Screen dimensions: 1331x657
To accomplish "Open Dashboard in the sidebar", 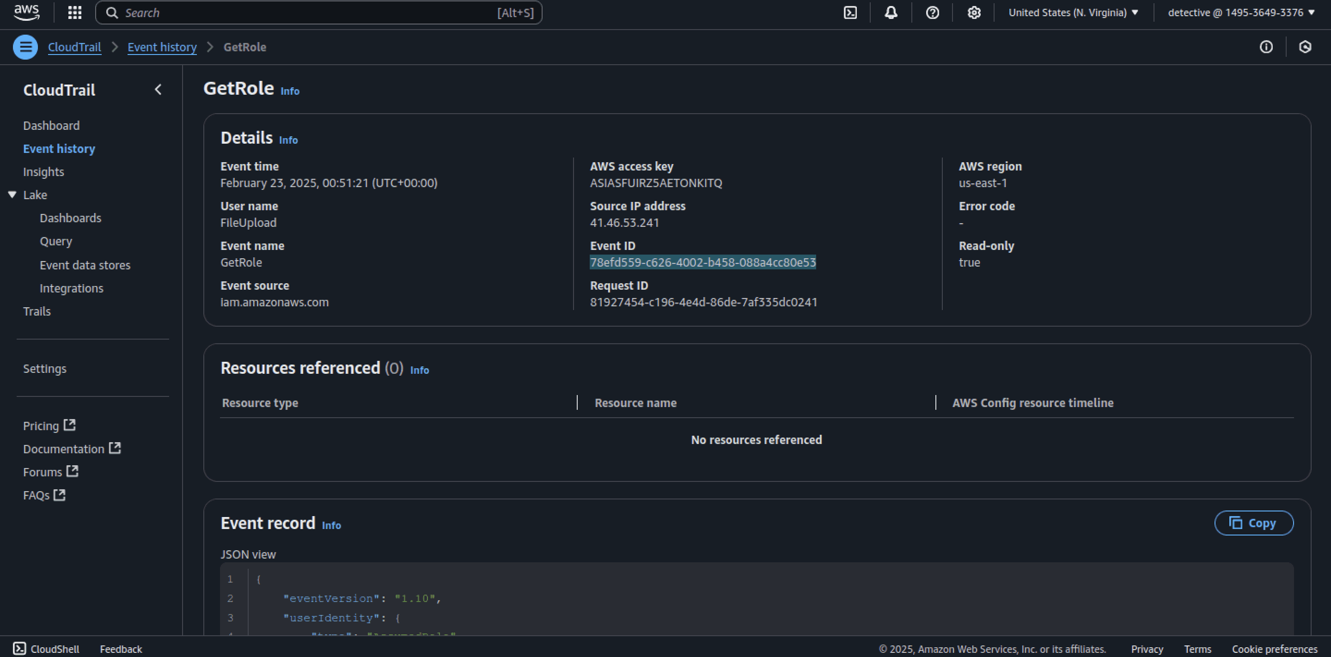I will coord(51,126).
